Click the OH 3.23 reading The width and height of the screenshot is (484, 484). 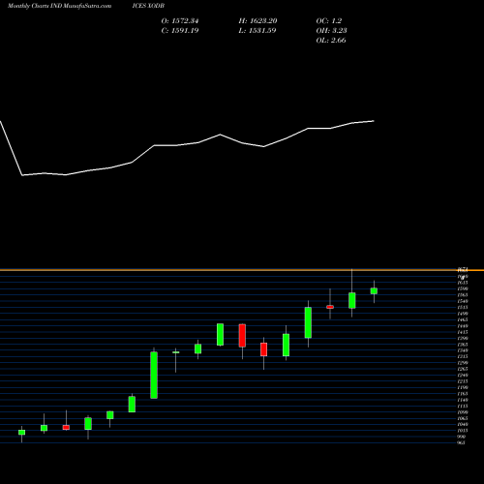331,31
